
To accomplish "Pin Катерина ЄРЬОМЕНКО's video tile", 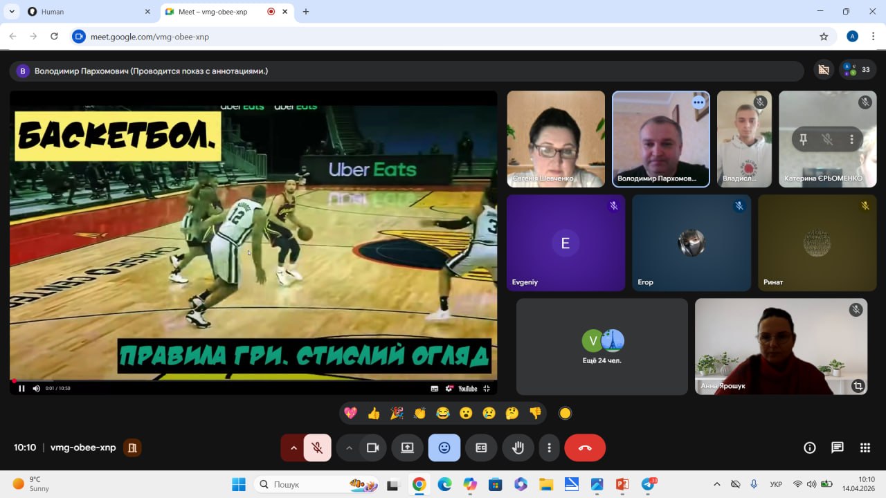I will 803,139.
